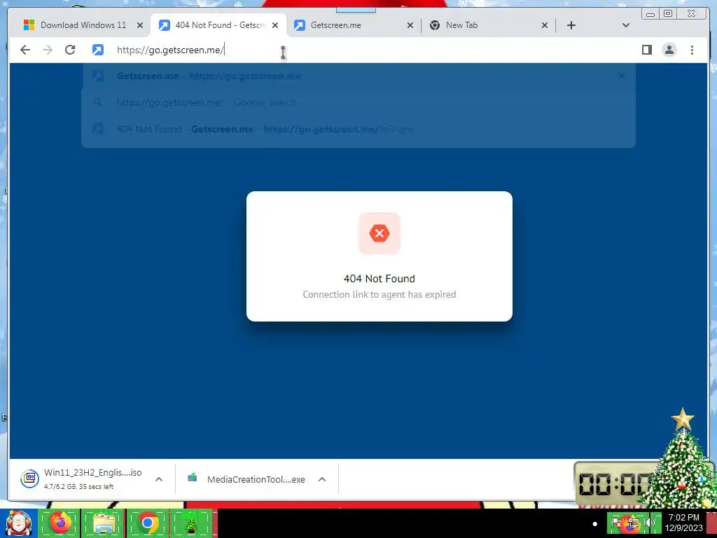Select the Google Search suggestion
Viewport: 717px width, 538px height.
358,102
